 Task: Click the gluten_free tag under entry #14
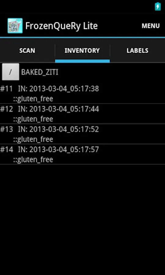(33, 160)
